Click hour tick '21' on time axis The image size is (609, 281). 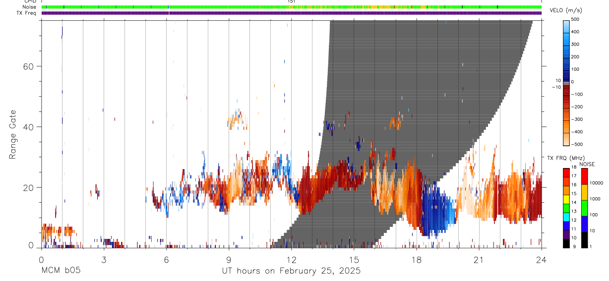point(479,259)
